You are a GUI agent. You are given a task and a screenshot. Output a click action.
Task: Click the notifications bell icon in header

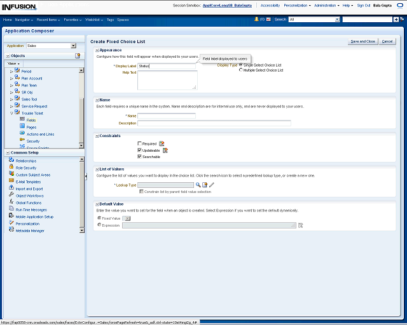tap(257, 20)
